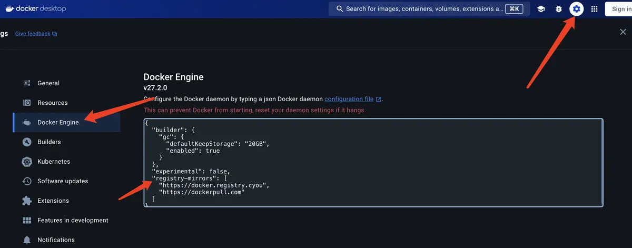
Task: Close the Settings panel with X
Action: point(623,32)
